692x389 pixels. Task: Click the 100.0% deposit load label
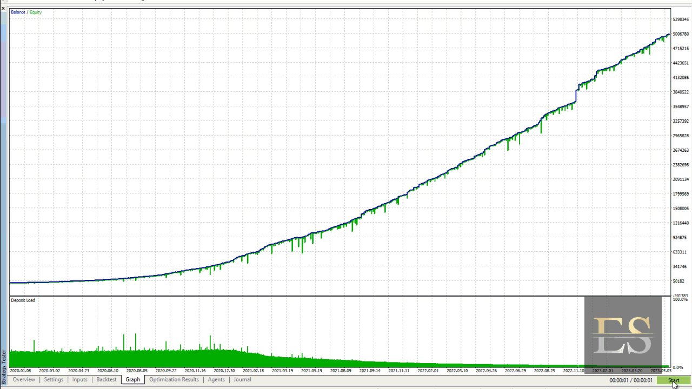[x=680, y=299]
